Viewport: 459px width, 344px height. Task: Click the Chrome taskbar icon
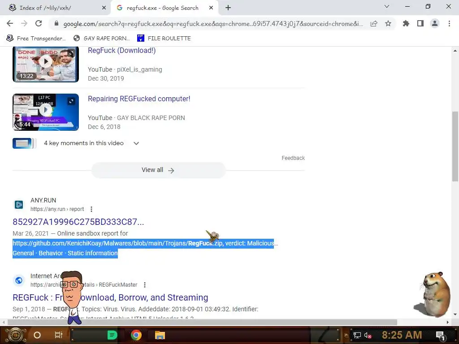(136, 335)
